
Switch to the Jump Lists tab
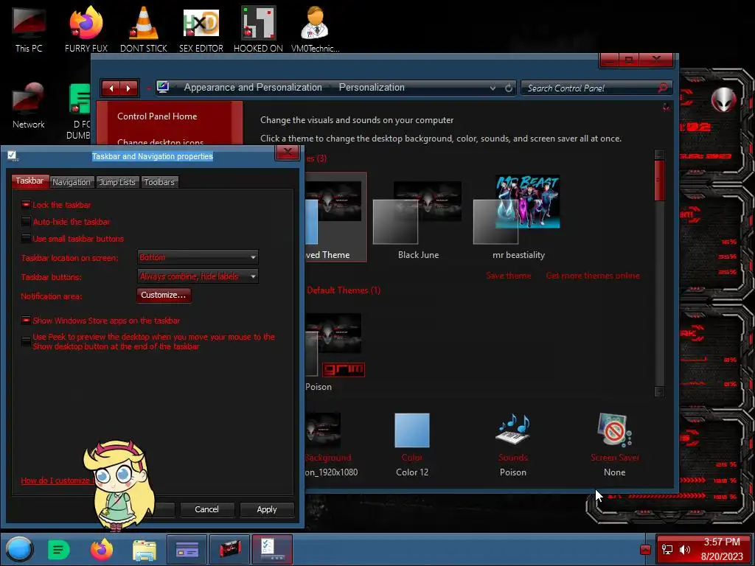coord(117,182)
